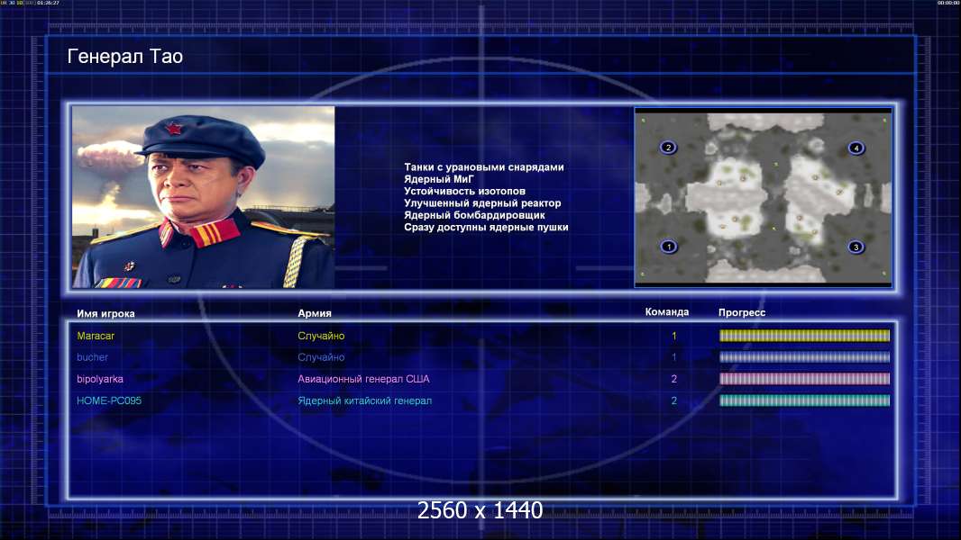Select player name bipolyarka
Screen dimensions: 961x540
100,379
